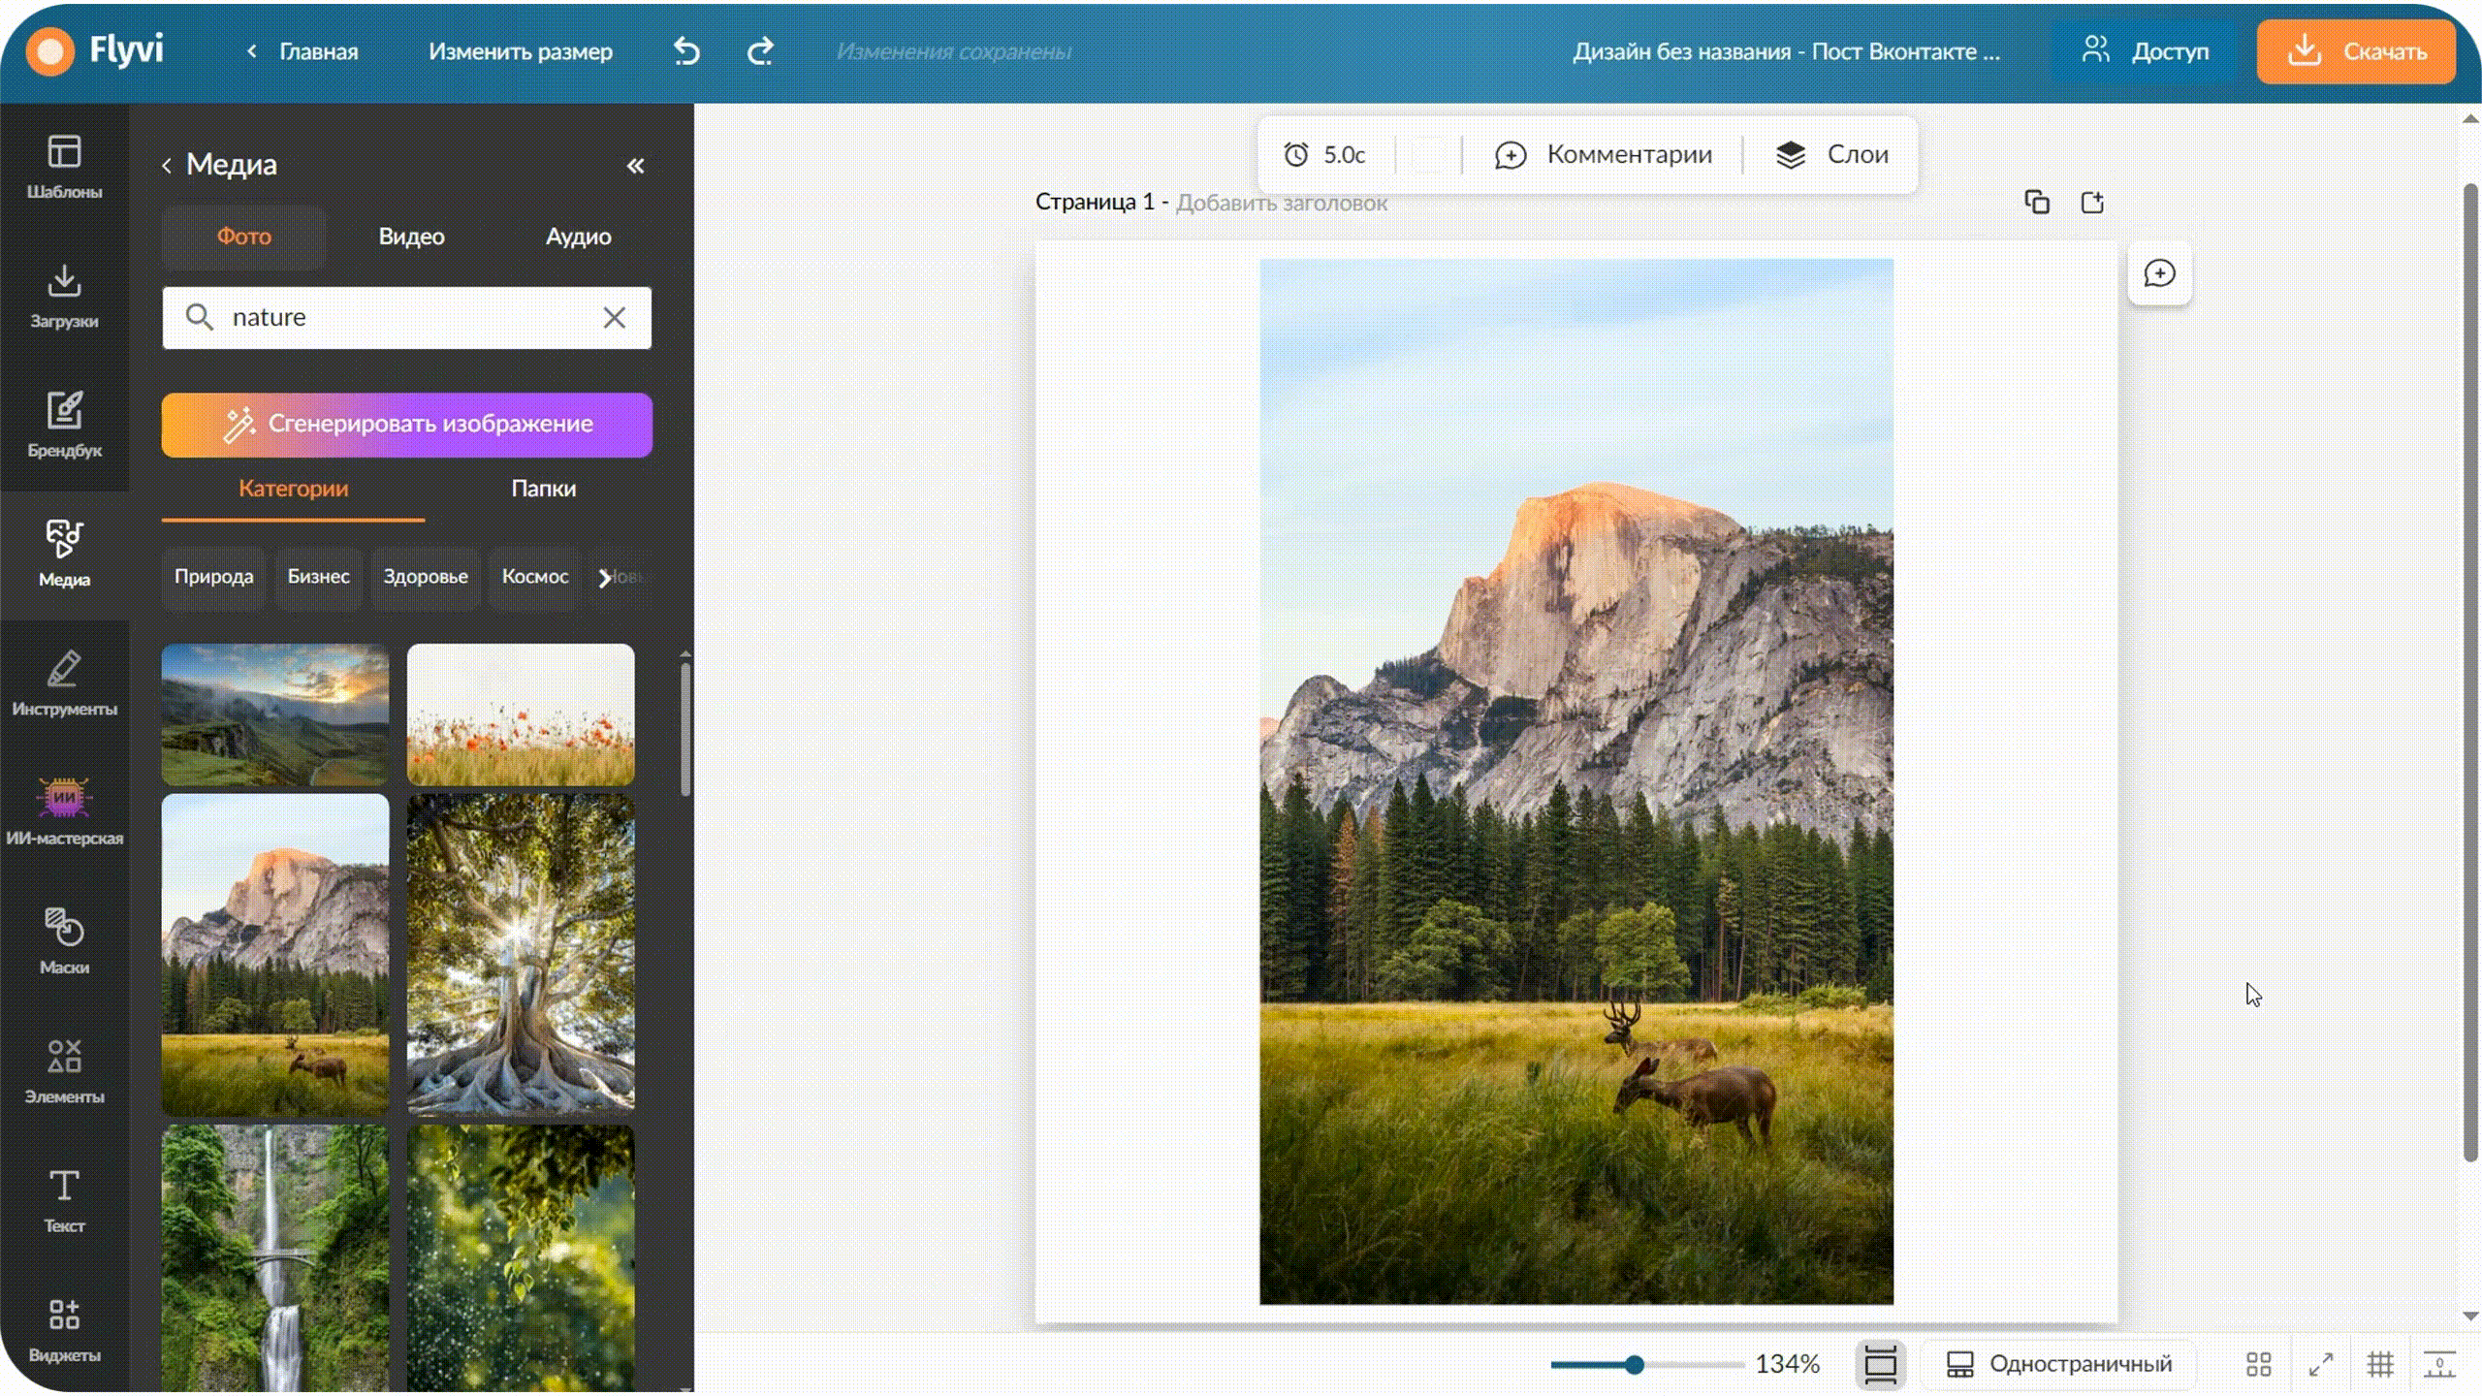Click the Скачать download button

[2356, 51]
